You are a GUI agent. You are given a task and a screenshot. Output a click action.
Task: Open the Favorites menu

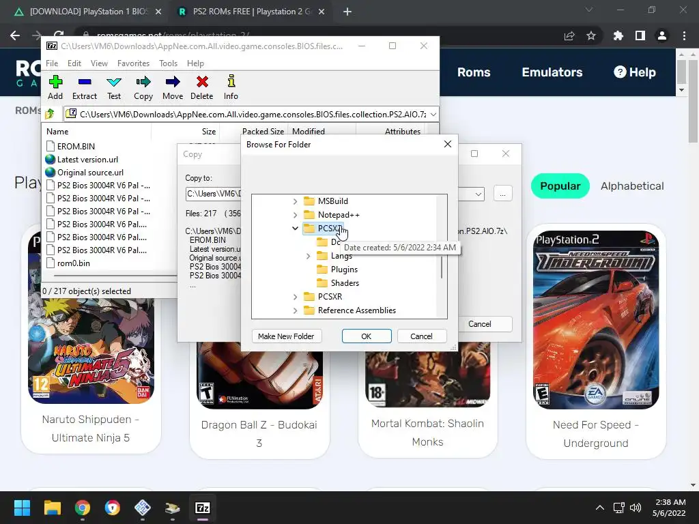coord(133,63)
